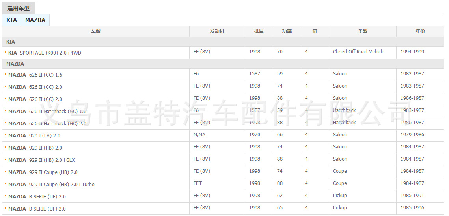Select the power value 62 cell
Image resolution: width=449 pixels, height=216 pixels.
pyautogui.click(x=287, y=196)
